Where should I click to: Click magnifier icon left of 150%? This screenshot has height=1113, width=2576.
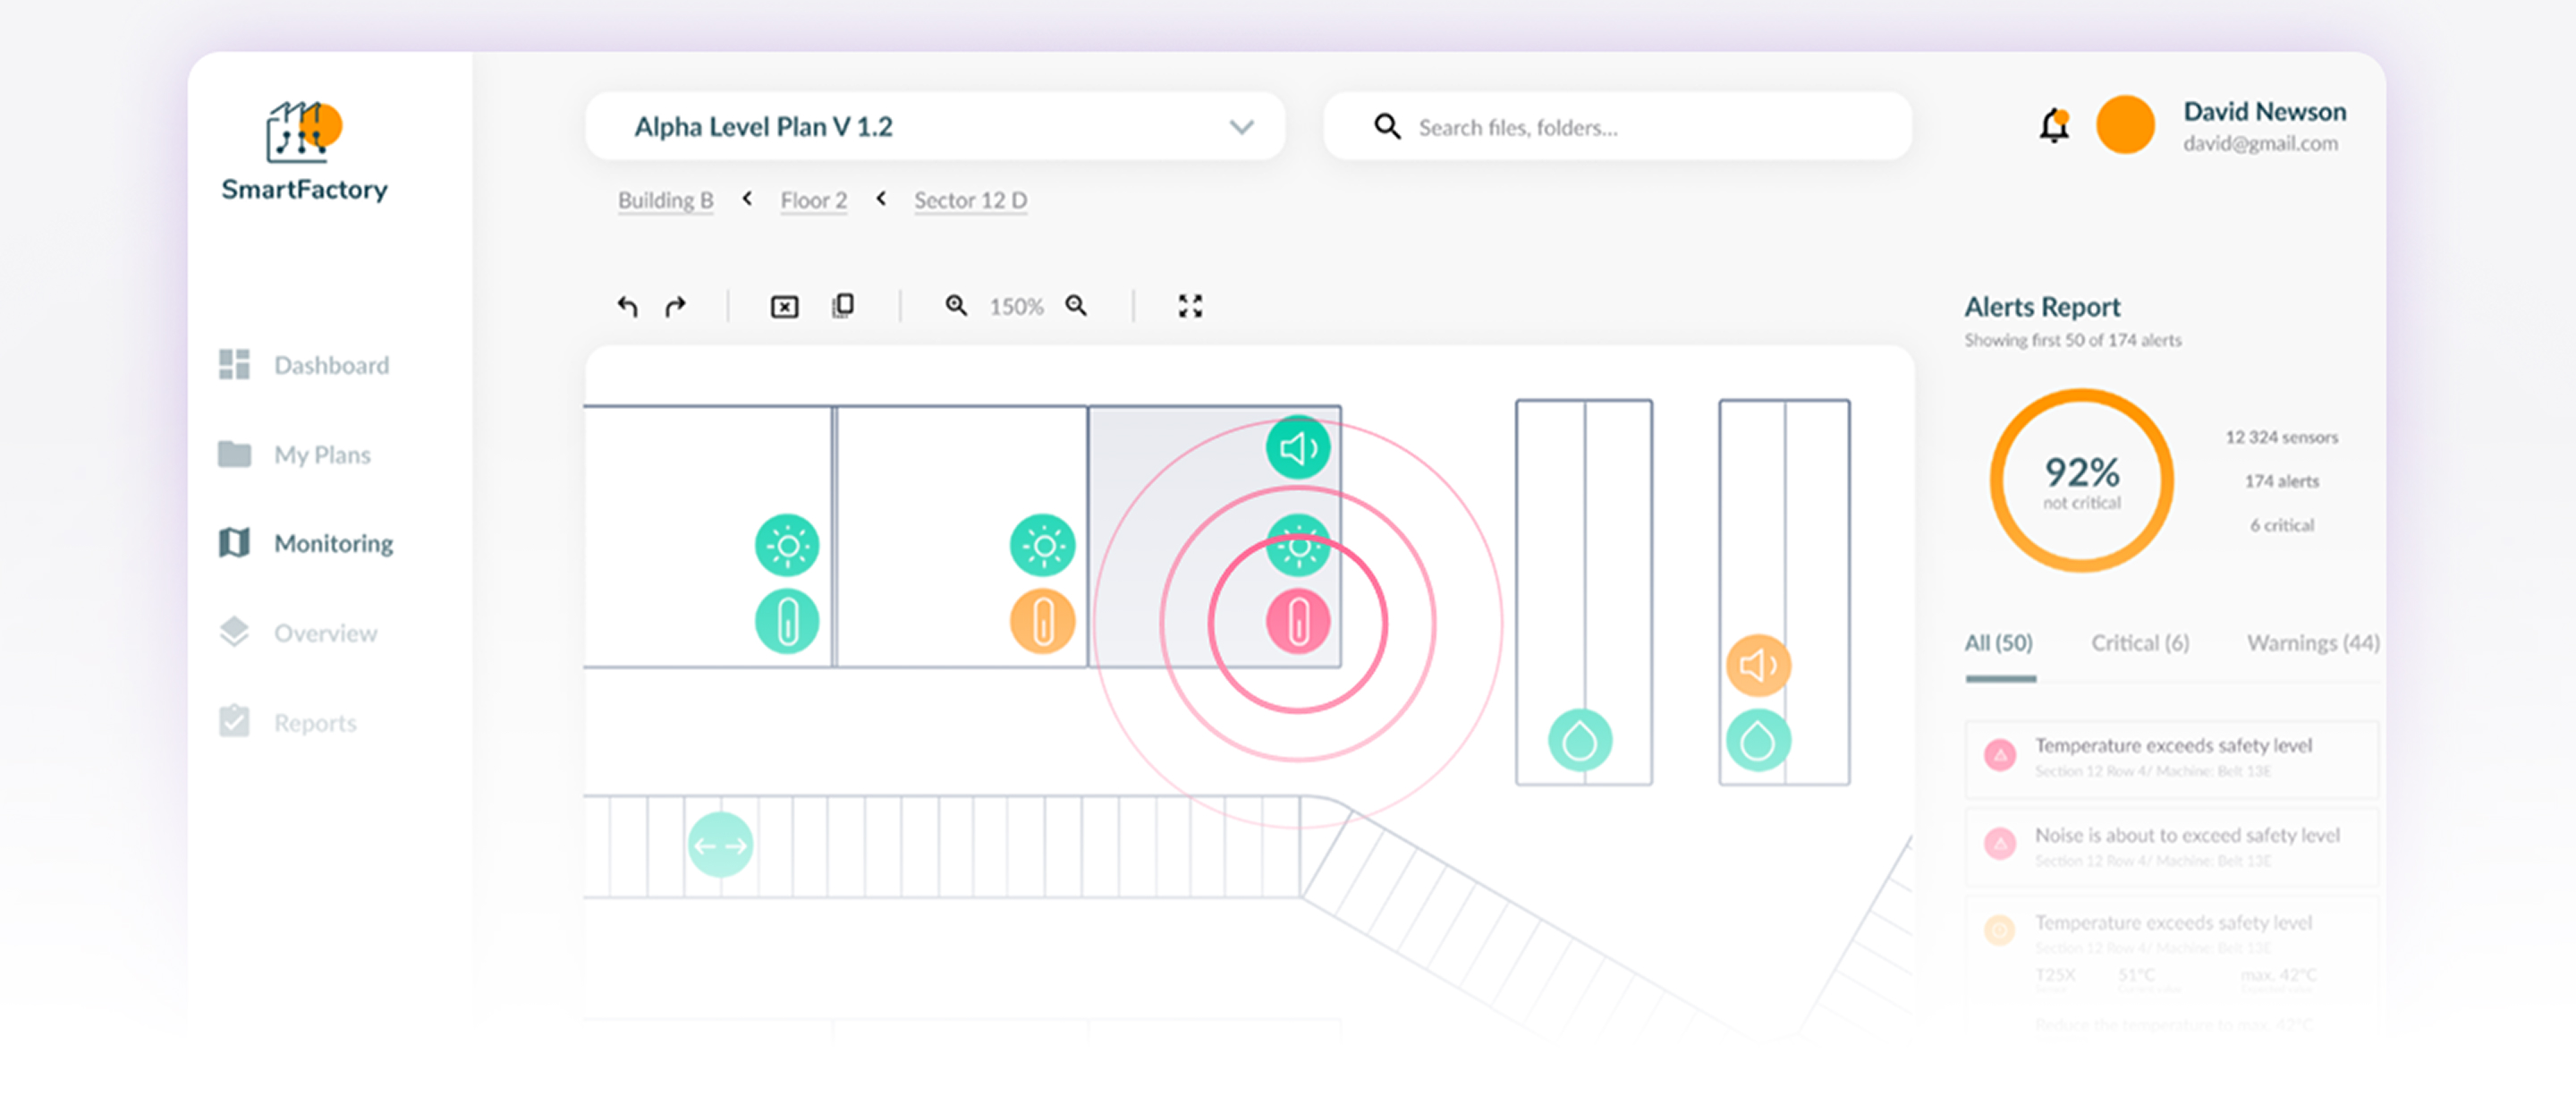956,306
